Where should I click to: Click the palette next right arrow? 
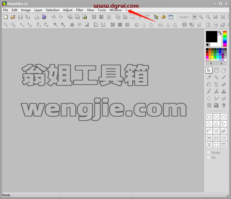(x=221, y=63)
